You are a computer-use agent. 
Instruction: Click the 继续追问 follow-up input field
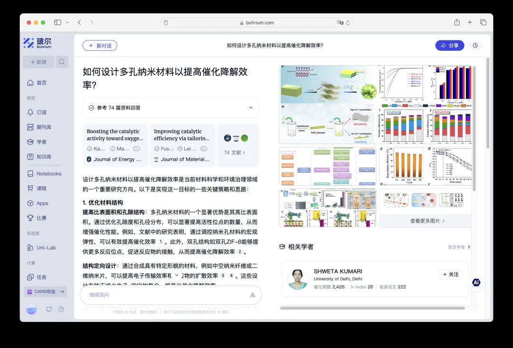(171, 295)
